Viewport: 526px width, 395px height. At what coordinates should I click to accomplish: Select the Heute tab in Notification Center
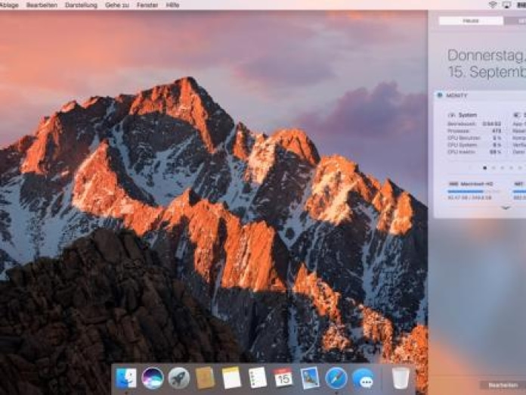[x=471, y=21]
